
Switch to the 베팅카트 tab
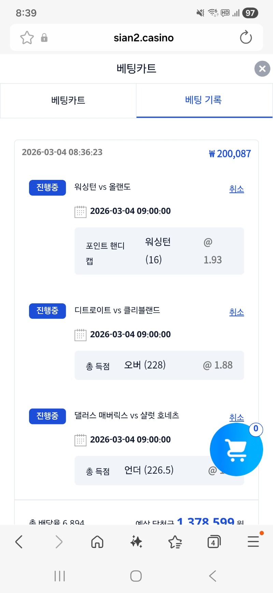(68, 101)
